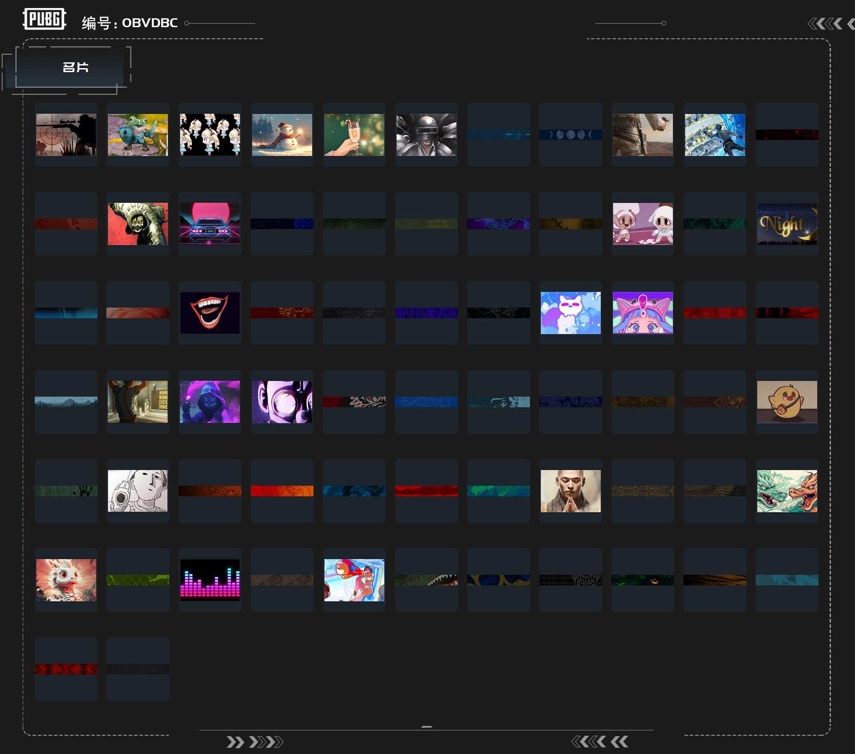Select the desert soldier with pistol nameplate
Image resolution: width=855 pixels, height=754 pixels.
(x=643, y=134)
